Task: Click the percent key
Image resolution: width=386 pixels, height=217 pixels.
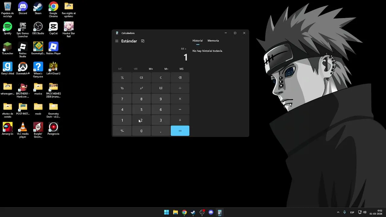Action: [x=122, y=77]
